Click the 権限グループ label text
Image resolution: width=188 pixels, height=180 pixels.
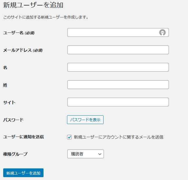click(x=15, y=154)
